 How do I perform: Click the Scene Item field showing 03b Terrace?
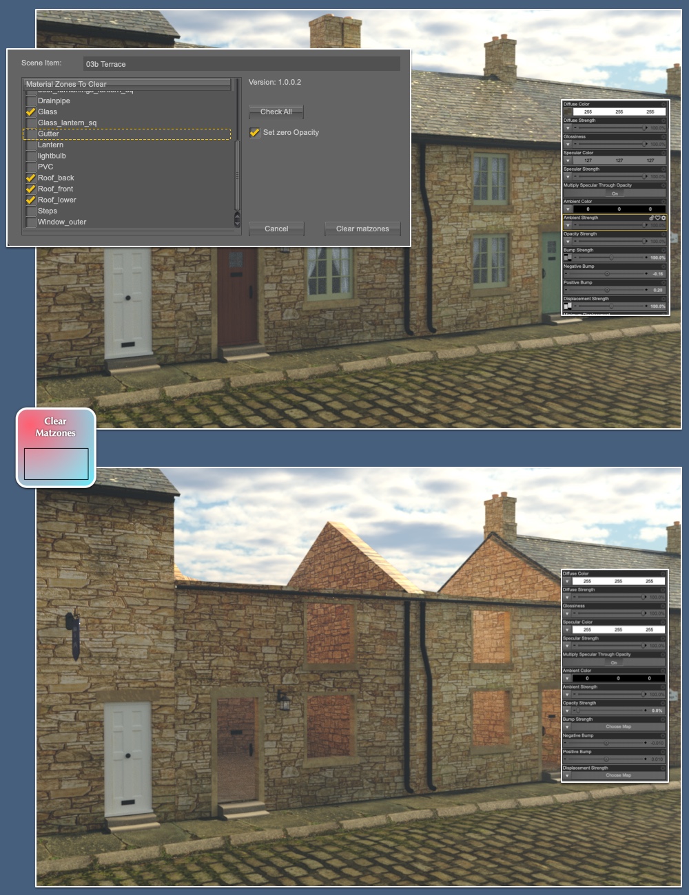click(x=241, y=64)
